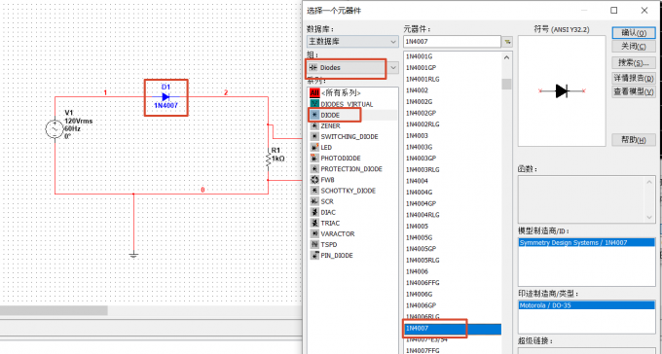Screen dimensions: 662x354
Task: Select component 1N4004G in list
Action: [420, 193]
